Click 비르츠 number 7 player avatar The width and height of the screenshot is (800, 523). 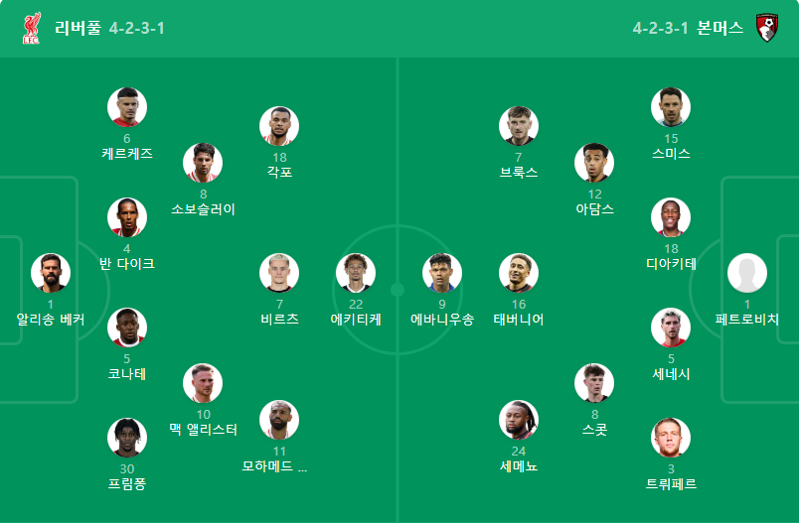click(279, 273)
